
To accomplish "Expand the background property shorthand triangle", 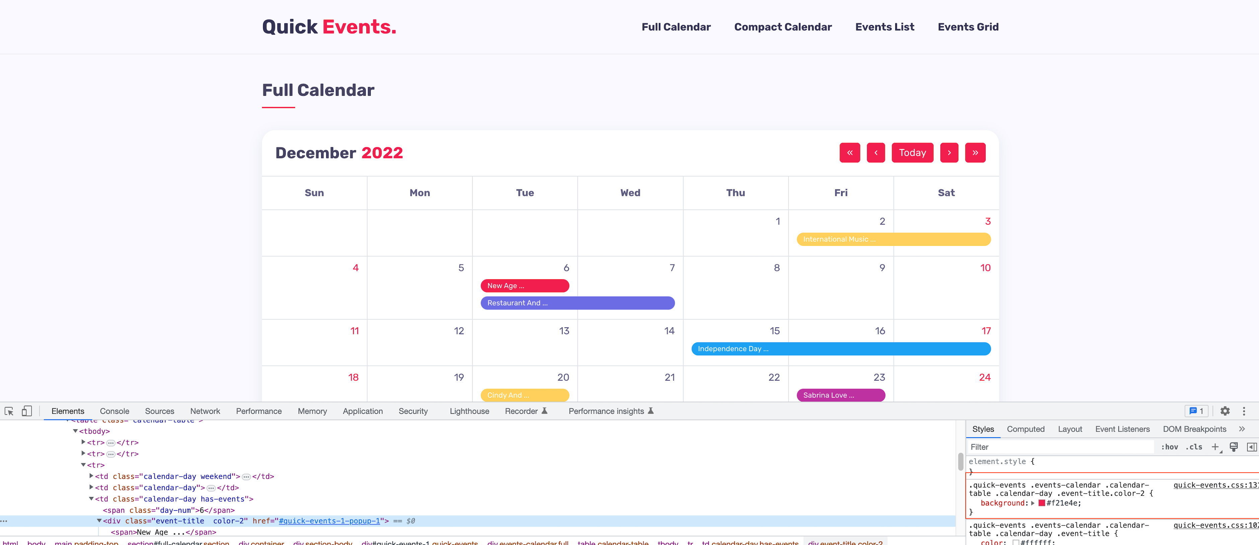I will click(1033, 503).
